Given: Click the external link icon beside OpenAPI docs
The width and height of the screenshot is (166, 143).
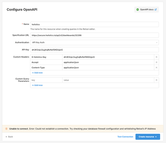Looking at the screenshot, I should coord(155,9).
